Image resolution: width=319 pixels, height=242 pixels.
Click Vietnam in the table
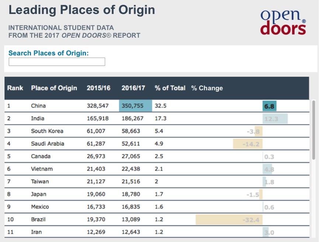coord(42,169)
